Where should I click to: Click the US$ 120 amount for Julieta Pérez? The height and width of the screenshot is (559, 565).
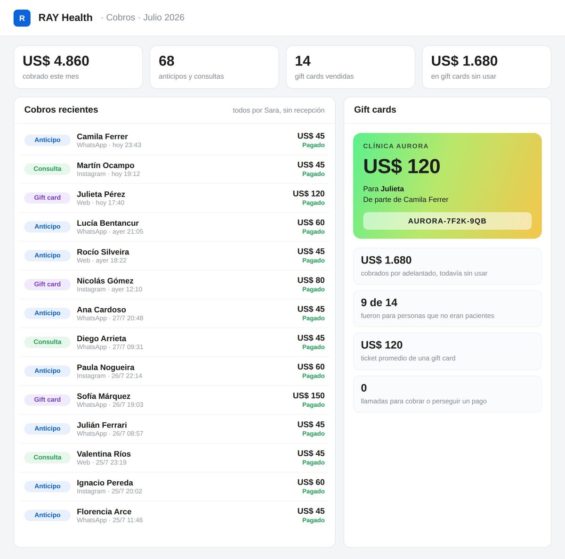308,194
